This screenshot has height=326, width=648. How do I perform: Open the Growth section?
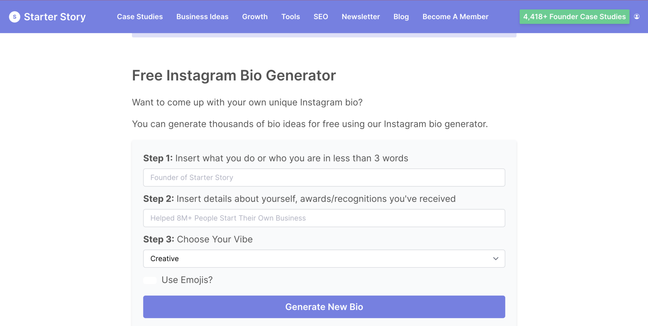click(x=255, y=17)
